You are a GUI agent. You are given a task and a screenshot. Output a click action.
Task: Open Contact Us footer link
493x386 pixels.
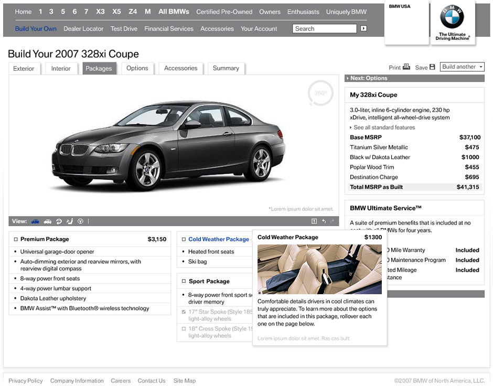pos(152,381)
